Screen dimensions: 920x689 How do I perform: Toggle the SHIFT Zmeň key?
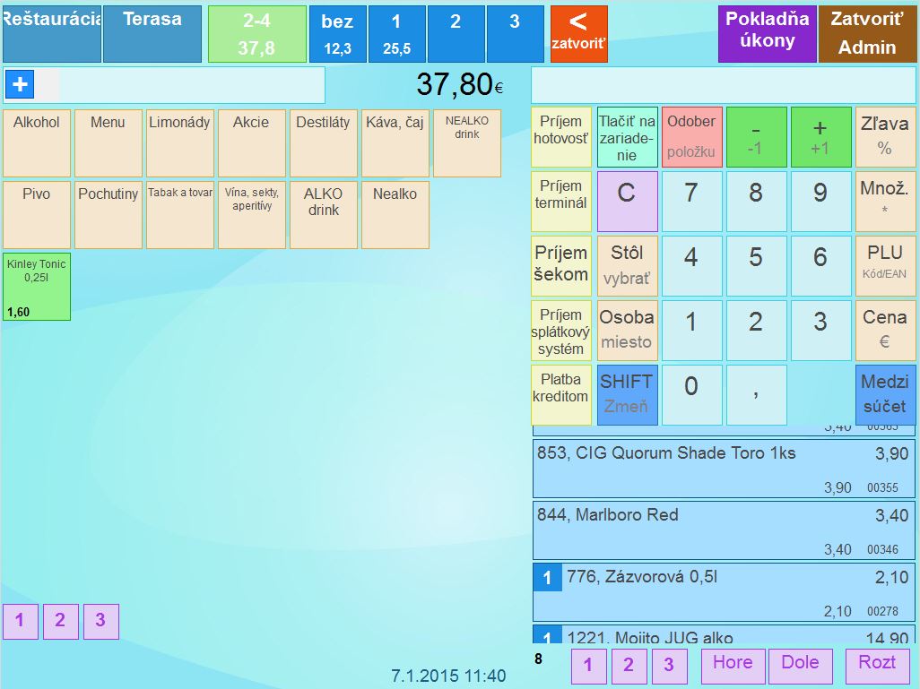(x=627, y=394)
